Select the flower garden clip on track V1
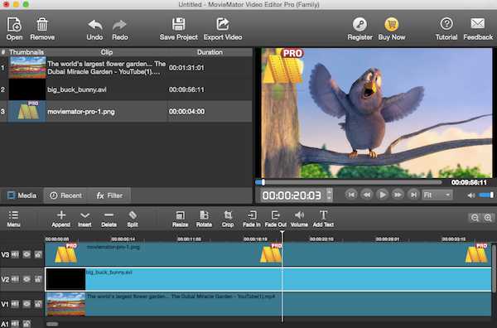 [x=268, y=304]
